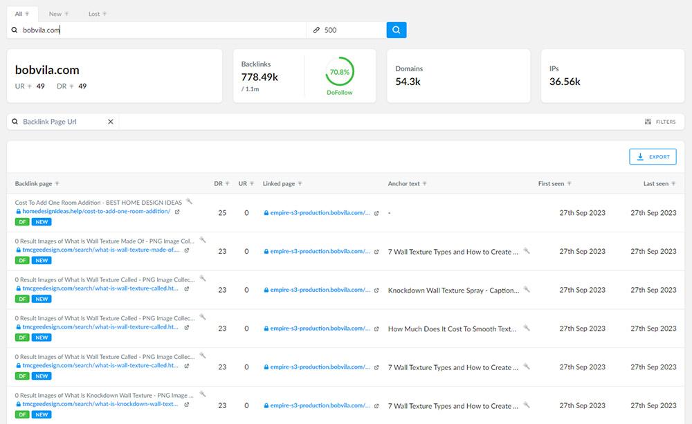Sort by Last seen column

[x=659, y=183]
